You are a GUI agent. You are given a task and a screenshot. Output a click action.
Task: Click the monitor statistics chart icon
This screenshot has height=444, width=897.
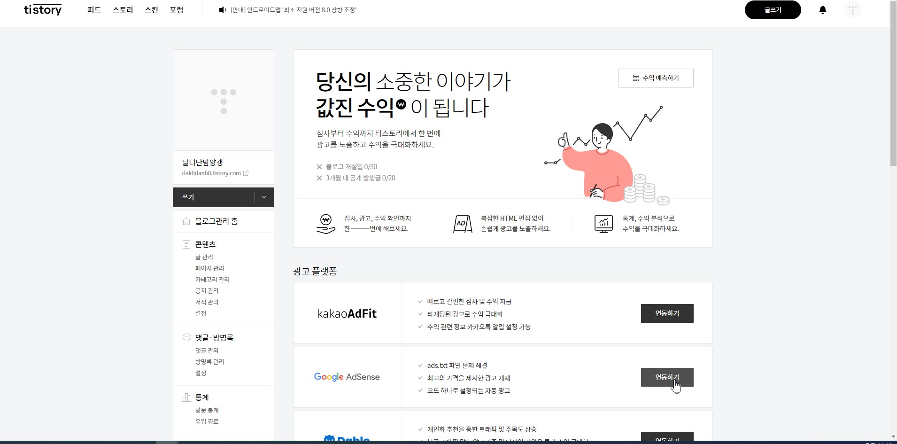[x=603, y=224]
